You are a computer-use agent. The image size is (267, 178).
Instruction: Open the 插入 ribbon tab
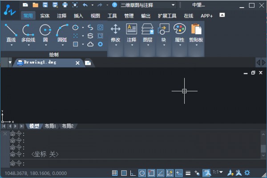[x=78, y=16]
